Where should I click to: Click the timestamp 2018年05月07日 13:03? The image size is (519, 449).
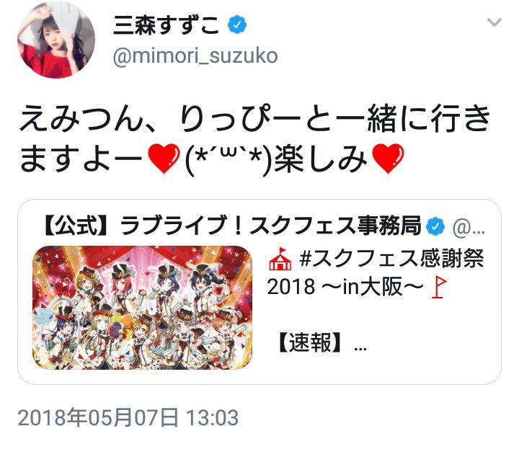point(128,417)
